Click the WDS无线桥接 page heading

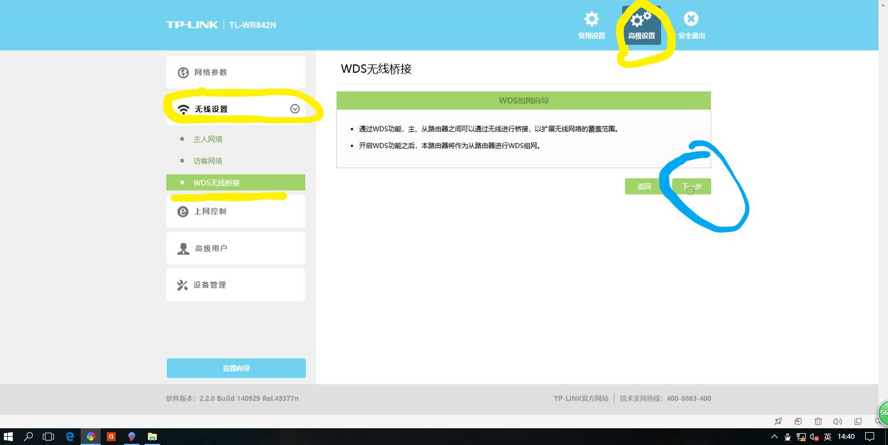pyautogui.click(x=376, y=69)
